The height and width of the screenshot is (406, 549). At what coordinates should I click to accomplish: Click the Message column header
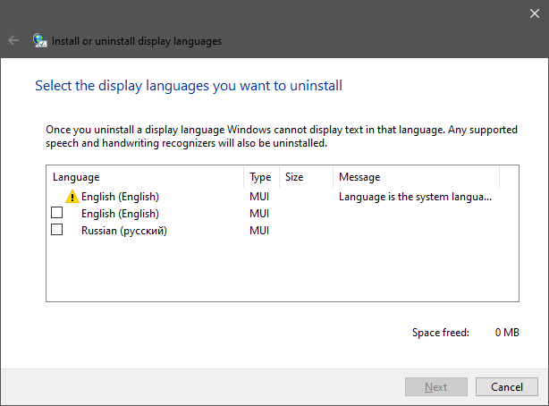pyautogui.click(x=416, y=177)
